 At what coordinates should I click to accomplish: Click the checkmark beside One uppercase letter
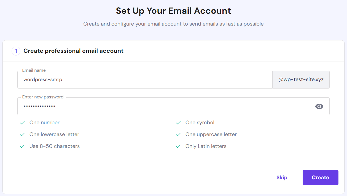pyautogui.click(x=178, y=134)
